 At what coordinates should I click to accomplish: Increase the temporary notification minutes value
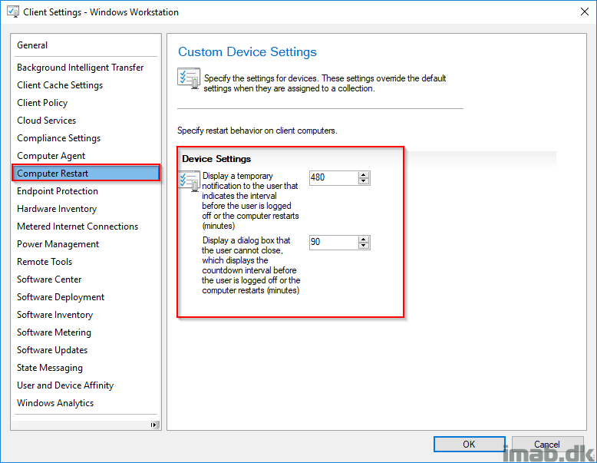[364, 175]
